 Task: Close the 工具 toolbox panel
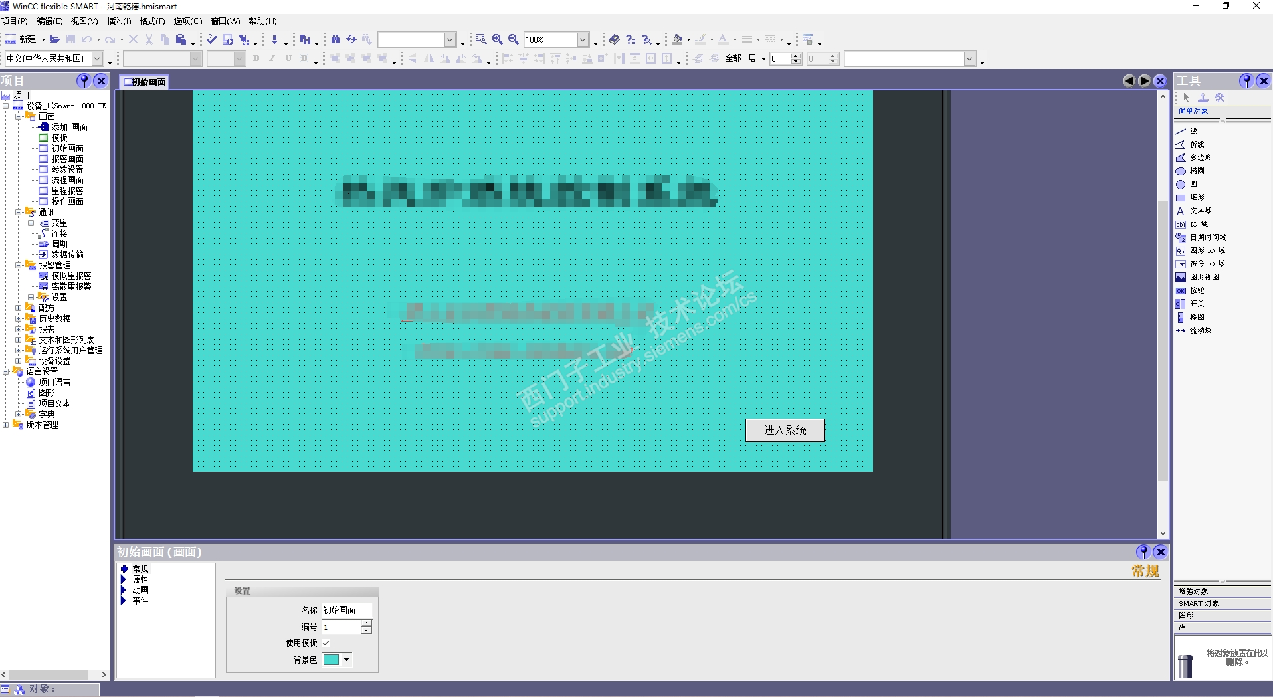click(1264, 80)
